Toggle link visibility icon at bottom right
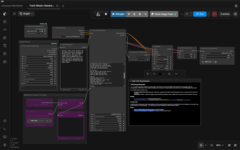Image resolution: width=240 pixels, height=150 pixels. pos(235,145)
